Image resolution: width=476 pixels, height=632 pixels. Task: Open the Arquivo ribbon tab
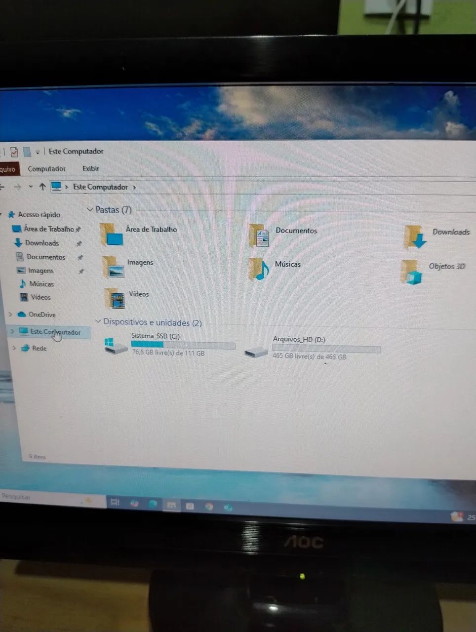8,169
